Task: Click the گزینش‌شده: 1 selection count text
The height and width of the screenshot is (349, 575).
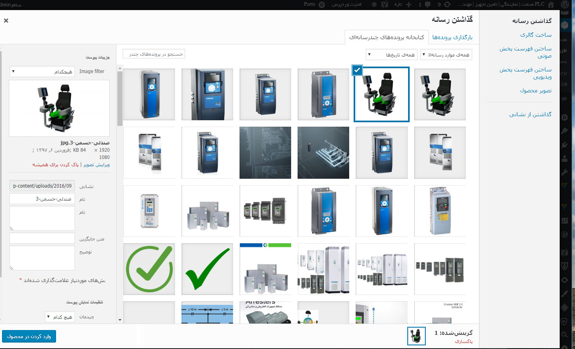Action: coord(453,333)
